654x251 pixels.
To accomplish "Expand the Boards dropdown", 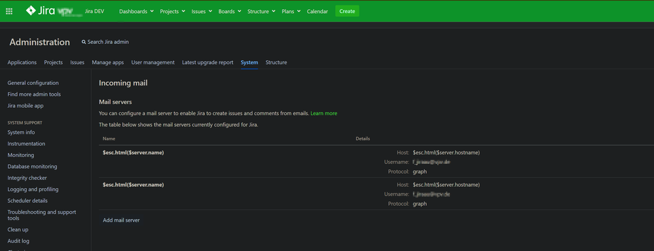I will [x=230, y=11].
